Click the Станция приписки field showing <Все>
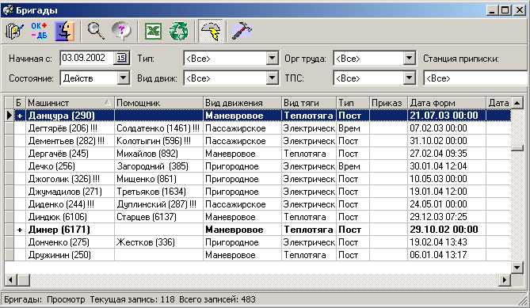Screen dimensions: 530x308 [476, 78]
